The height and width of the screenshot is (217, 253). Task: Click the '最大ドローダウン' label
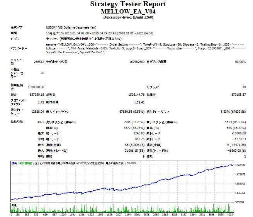click(57, 112)
